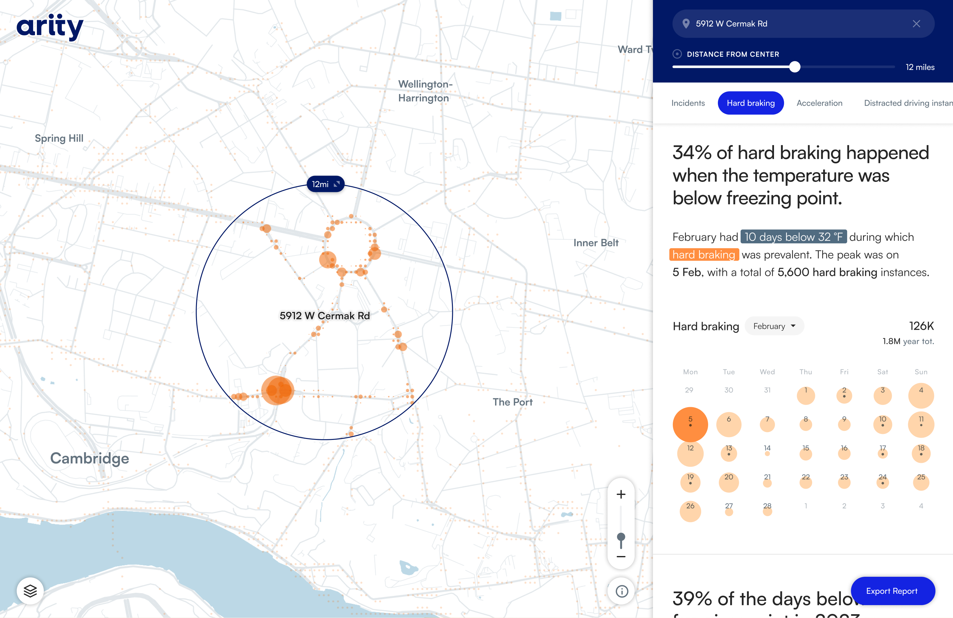
Task: Clear the address search with the X icon
Action: pos(916,24)
